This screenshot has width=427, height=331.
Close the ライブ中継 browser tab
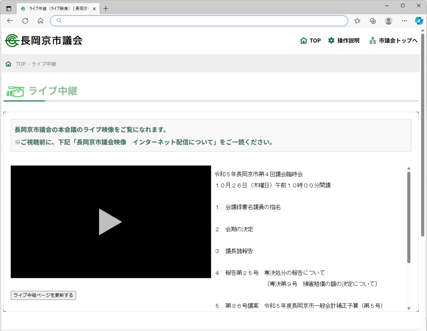coord(94,9)
